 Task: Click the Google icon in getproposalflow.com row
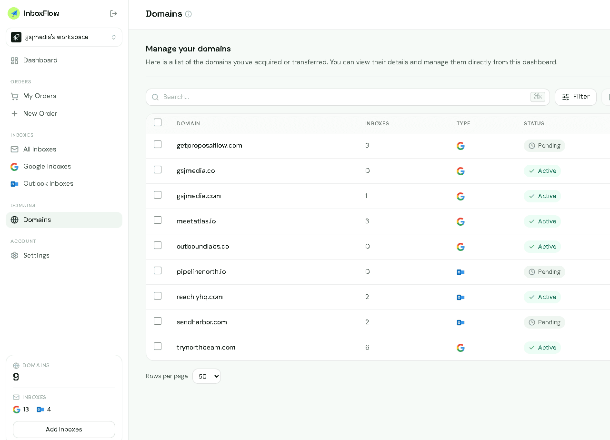(460, 146)
